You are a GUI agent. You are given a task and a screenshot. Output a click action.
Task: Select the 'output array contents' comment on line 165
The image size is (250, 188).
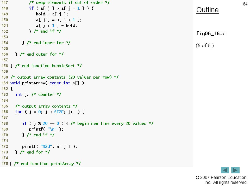[46, 106]
